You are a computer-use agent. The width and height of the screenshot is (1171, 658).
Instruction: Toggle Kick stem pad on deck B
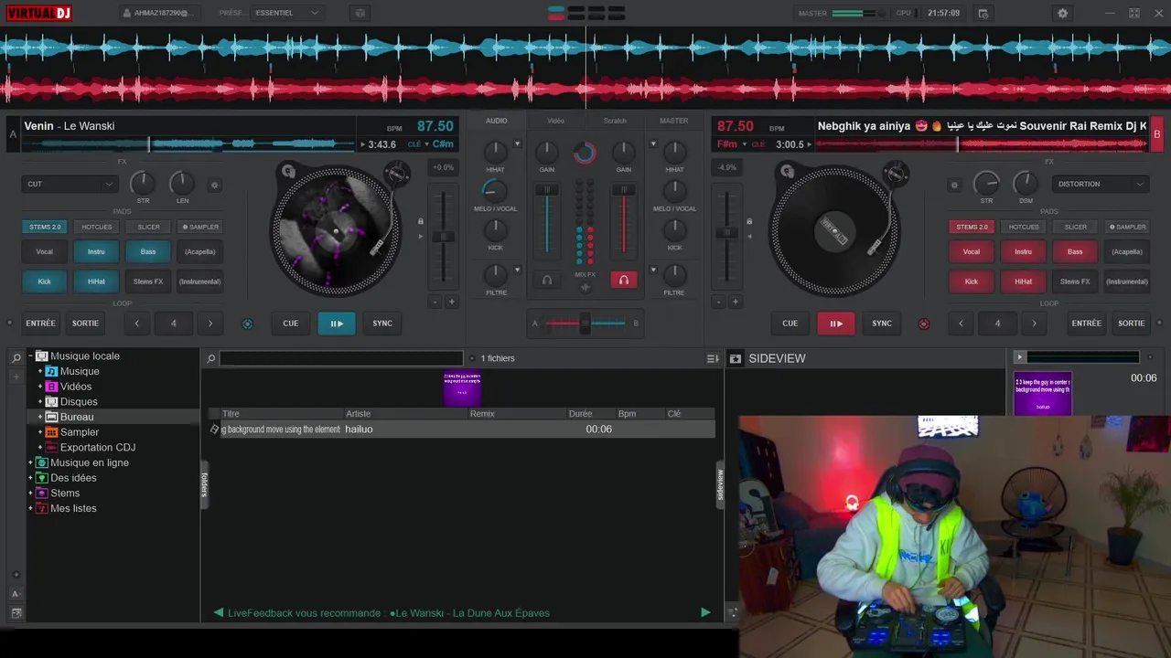(972, 281)
